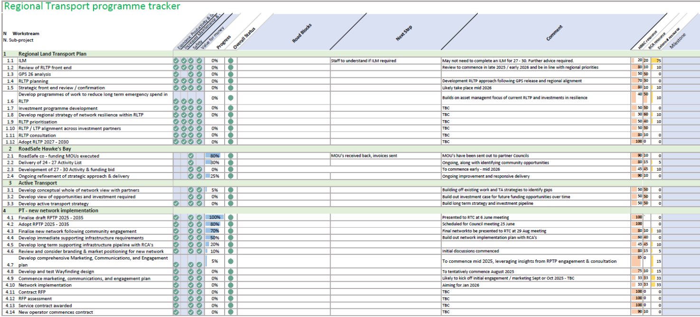Click Value for money check in GPS 26 analysis row
The image size is (700, 317).
coord(199,74)
